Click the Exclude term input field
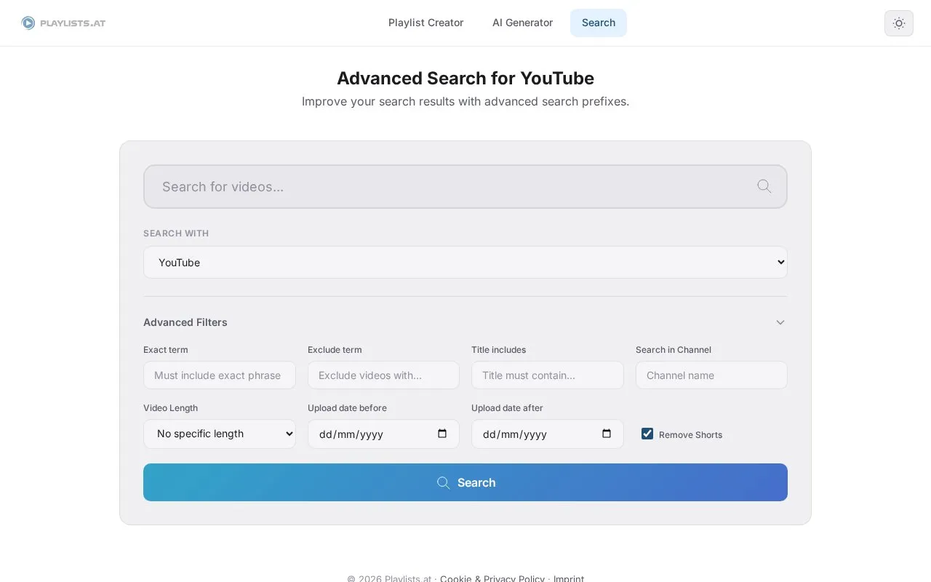The height and width of the screenshot is (582, 931). click(383, 375)
